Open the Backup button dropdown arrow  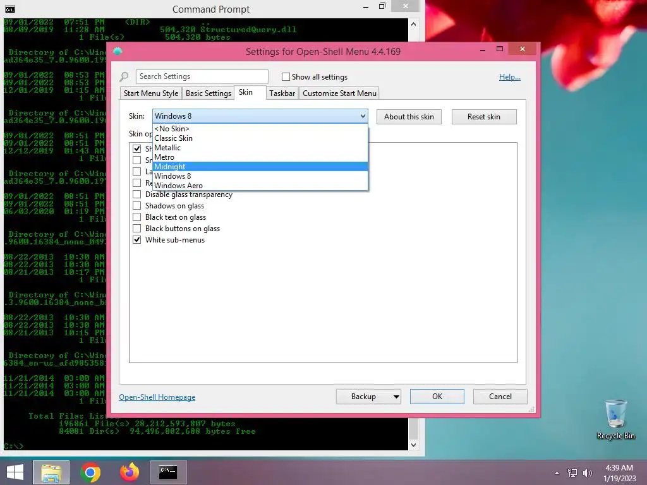coord(396,397)
